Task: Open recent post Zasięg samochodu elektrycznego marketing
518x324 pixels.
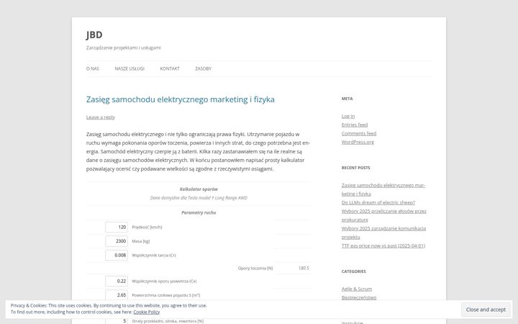Action: click(383, 189)
